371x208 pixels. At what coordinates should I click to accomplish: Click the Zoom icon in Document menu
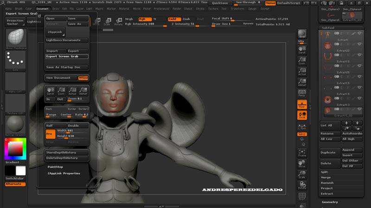pyautogui.click(x=61, y=91)
